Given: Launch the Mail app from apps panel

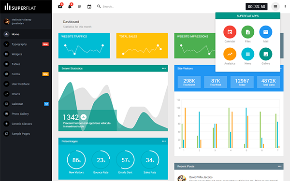Looking at the screenshot, I should (265, 32).
